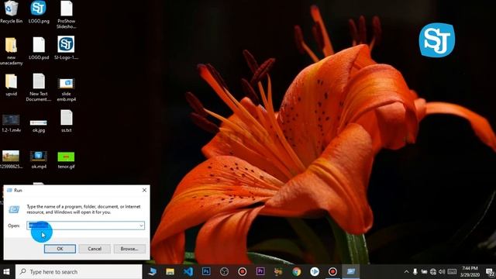Image resolution: width=496 pixels, height=279 pixels.
Task: Open network globe tray icon
Action: pyautogui.click(x=433, y=272)
